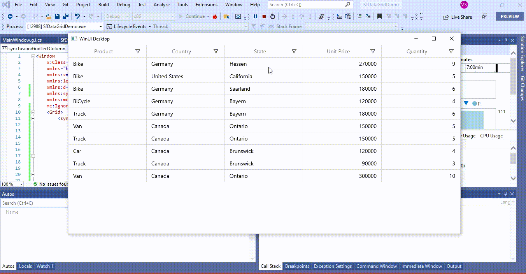The image size is (526, 274).
Task: Click the CPU Usage label in diagnostics
Action: [491, 136]
